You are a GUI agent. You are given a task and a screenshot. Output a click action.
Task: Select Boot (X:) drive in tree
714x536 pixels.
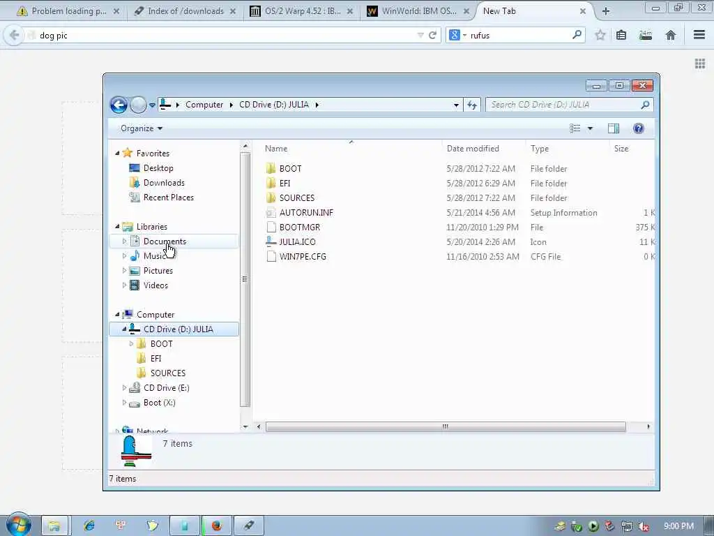pos(160,403)
